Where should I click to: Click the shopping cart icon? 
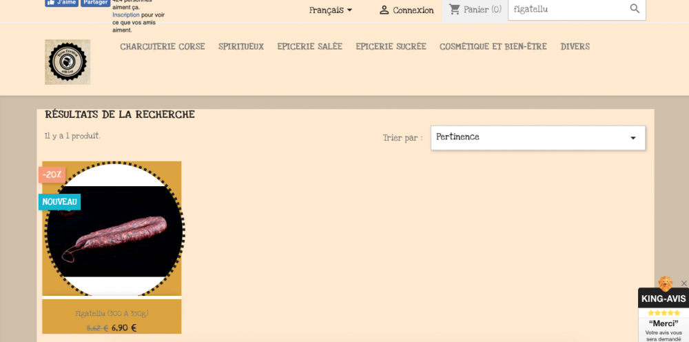[x=454, y=9]
